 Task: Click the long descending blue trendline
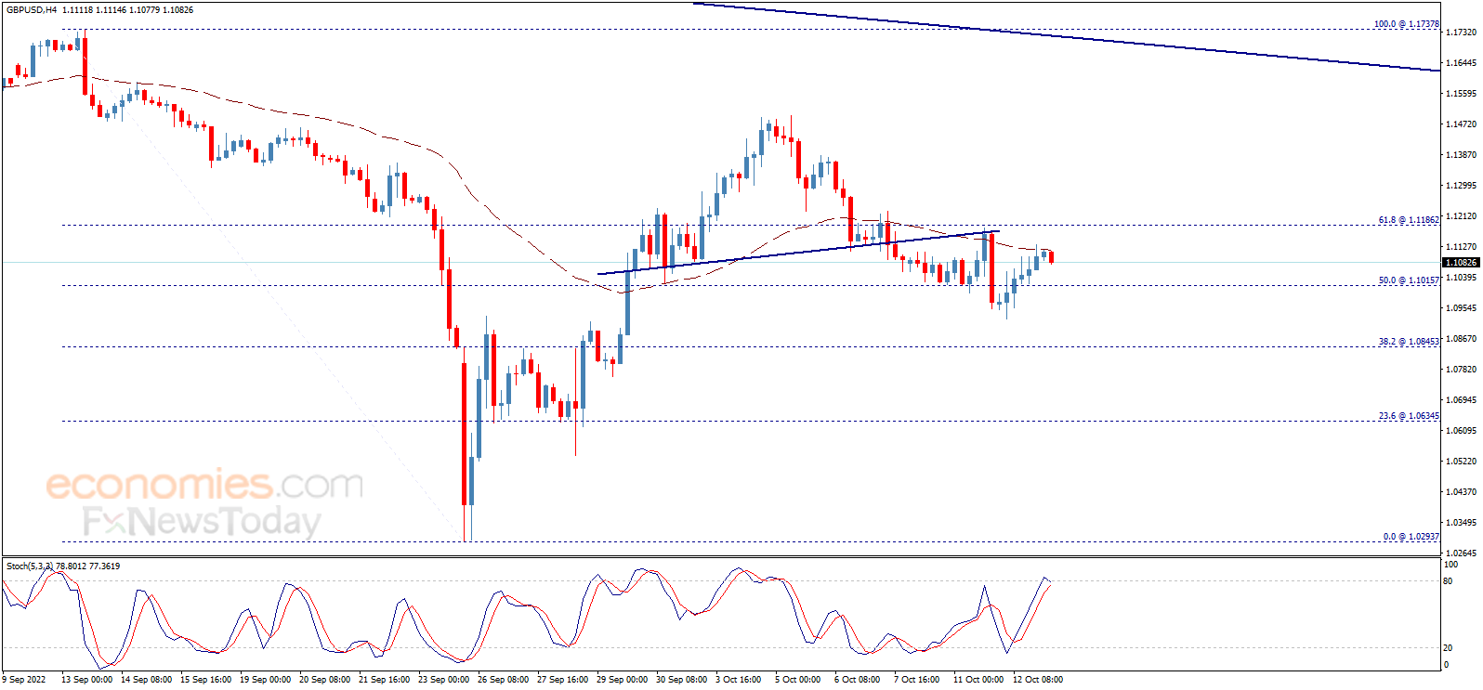(x=1065, y=37)
